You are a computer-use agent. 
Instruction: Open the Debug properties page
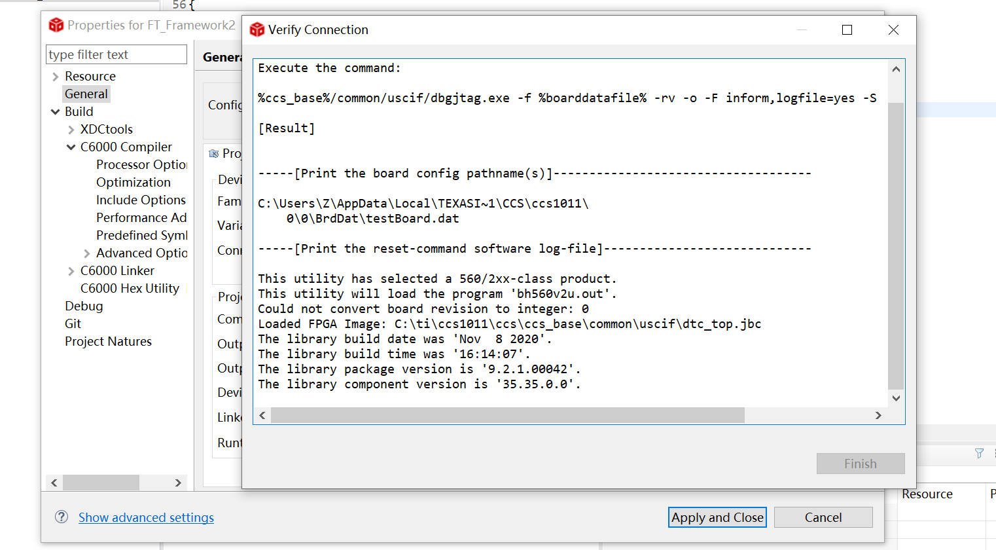pos(84,306)
